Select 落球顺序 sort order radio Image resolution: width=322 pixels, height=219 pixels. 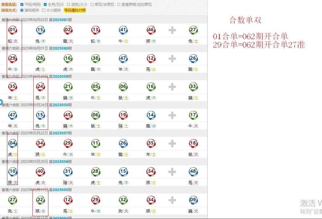tap(22, 10)
